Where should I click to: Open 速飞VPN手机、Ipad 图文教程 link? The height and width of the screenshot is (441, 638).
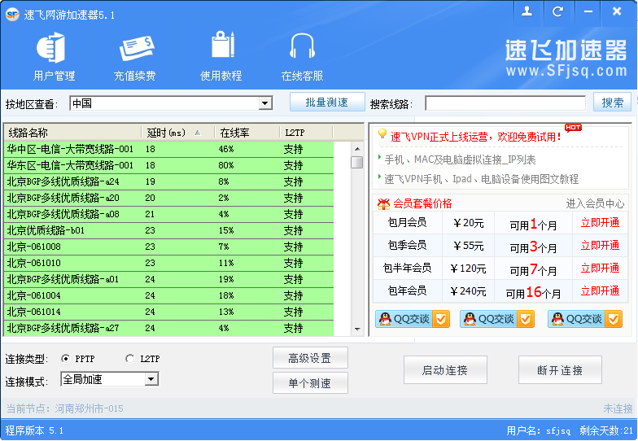pos(482,179)
